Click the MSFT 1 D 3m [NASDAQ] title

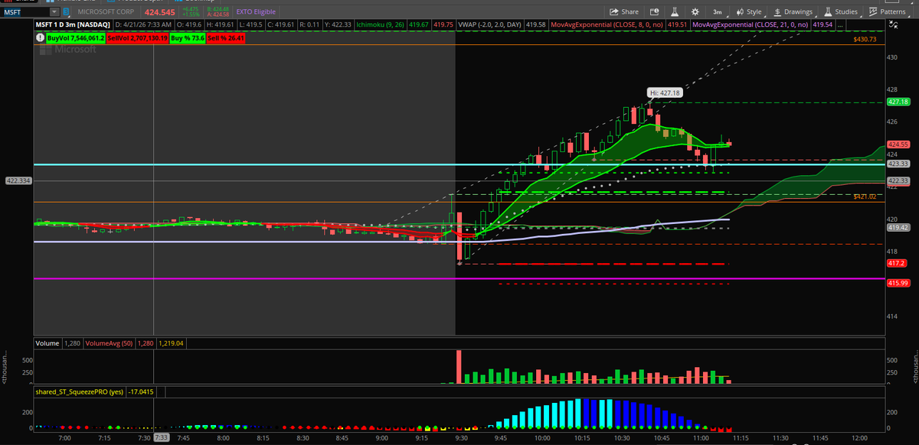(72, 24)
